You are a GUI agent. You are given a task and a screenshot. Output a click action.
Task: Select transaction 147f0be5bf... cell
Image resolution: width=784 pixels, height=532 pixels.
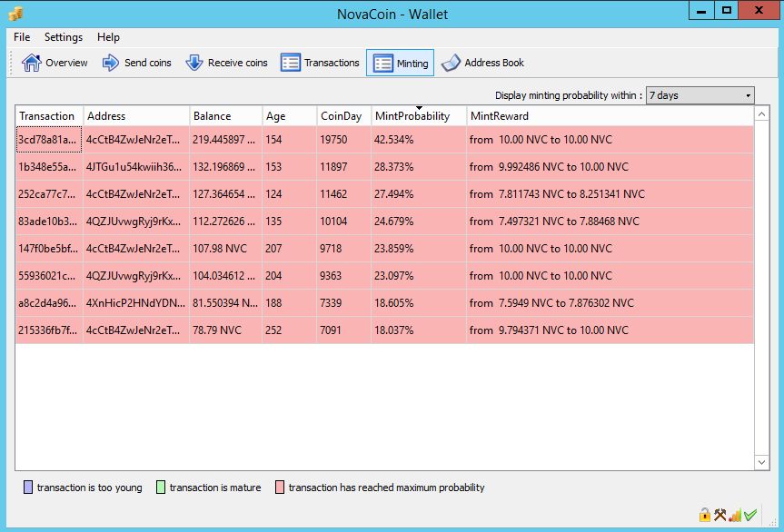click(x=49, y=248)
